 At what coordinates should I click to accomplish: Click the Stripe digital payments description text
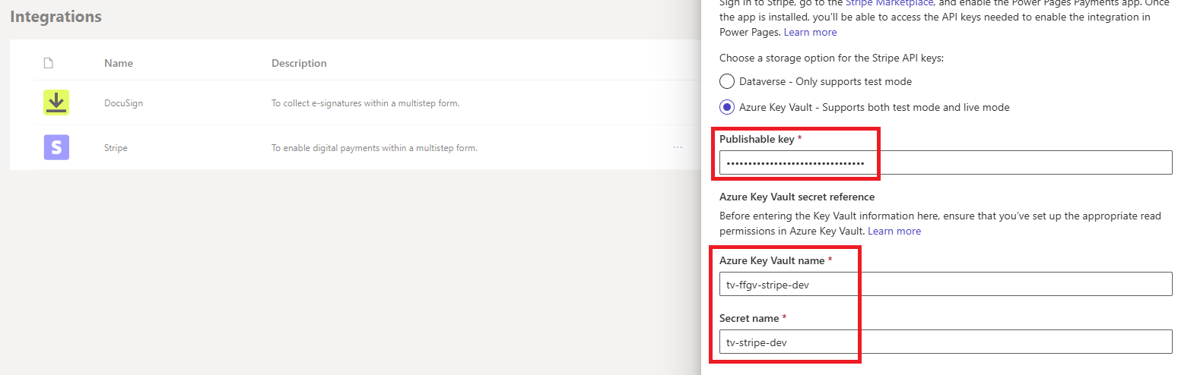click(x=374, y=147)
